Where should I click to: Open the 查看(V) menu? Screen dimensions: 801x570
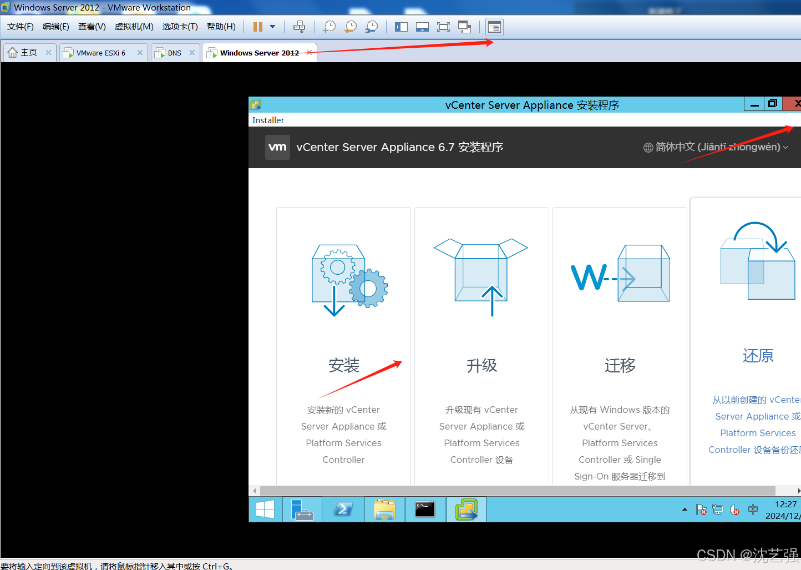(x=92, y=27)
